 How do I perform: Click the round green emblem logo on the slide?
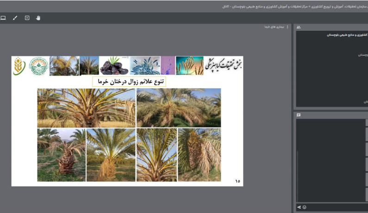pos(39,66)
